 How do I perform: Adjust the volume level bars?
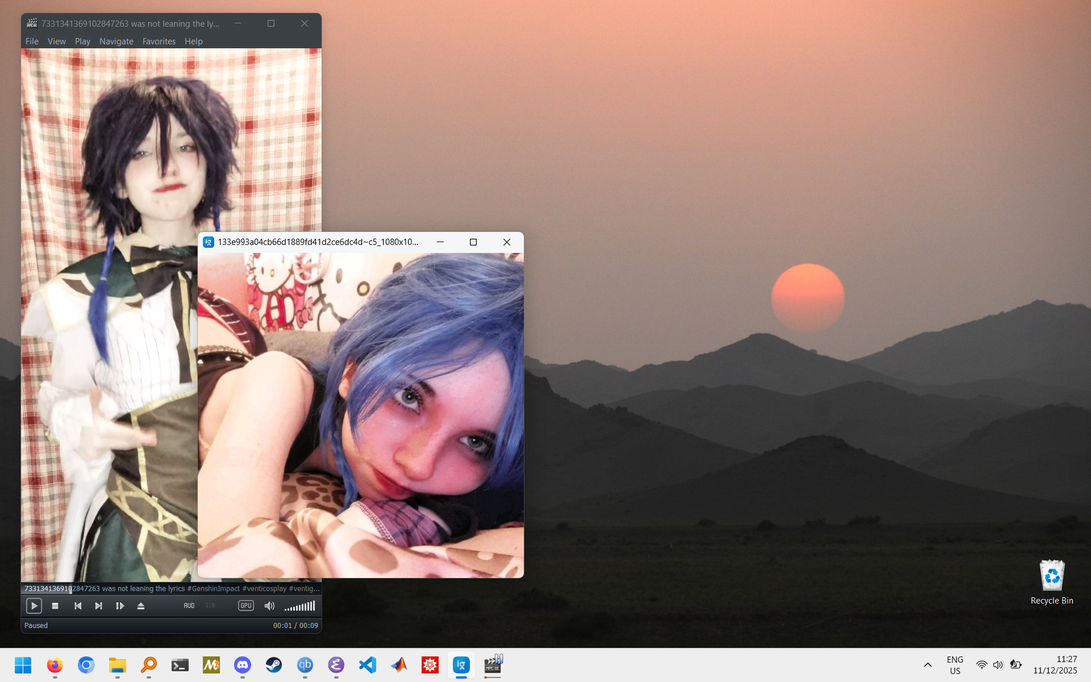[x=300, y=606]
